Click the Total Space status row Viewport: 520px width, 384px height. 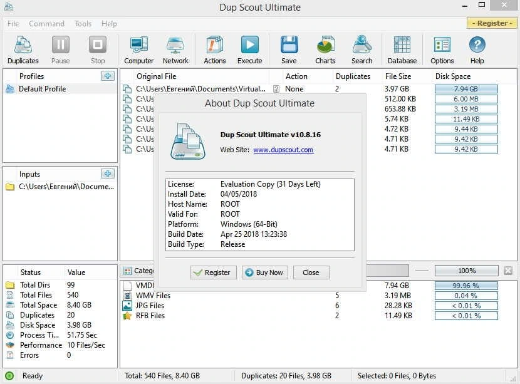pos(60,304)
